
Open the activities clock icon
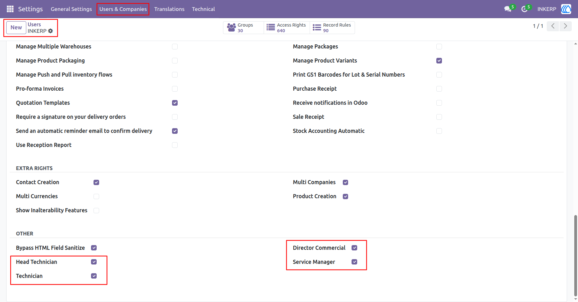tap(524, 9)
